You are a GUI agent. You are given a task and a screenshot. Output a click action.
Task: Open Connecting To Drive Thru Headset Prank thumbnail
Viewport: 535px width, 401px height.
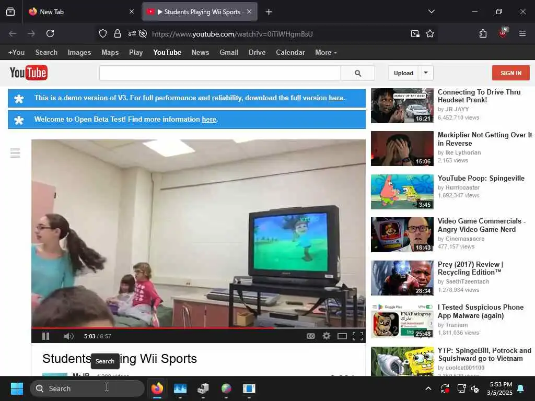coord(402,105)
